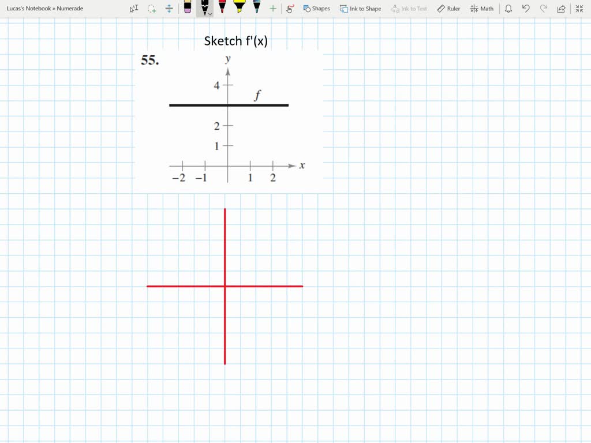Add a new pen with the plus icon
The image size is (591, 443).
click(272, 8)
